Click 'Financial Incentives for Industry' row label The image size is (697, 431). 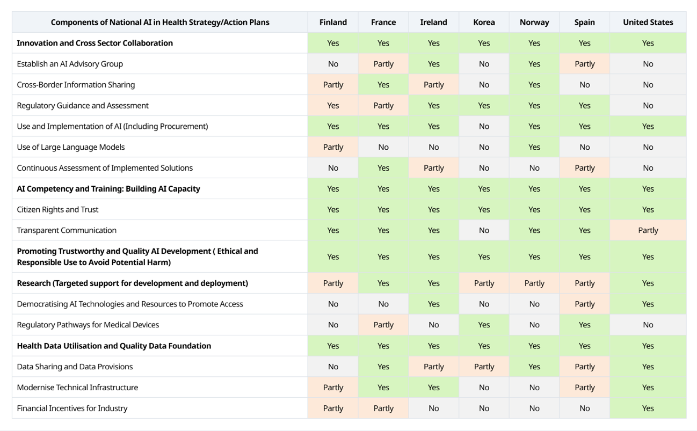point(72,408)
